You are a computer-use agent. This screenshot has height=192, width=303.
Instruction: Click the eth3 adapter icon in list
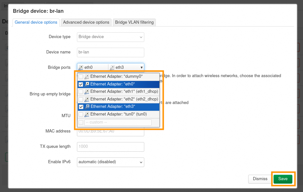point(87,107)
